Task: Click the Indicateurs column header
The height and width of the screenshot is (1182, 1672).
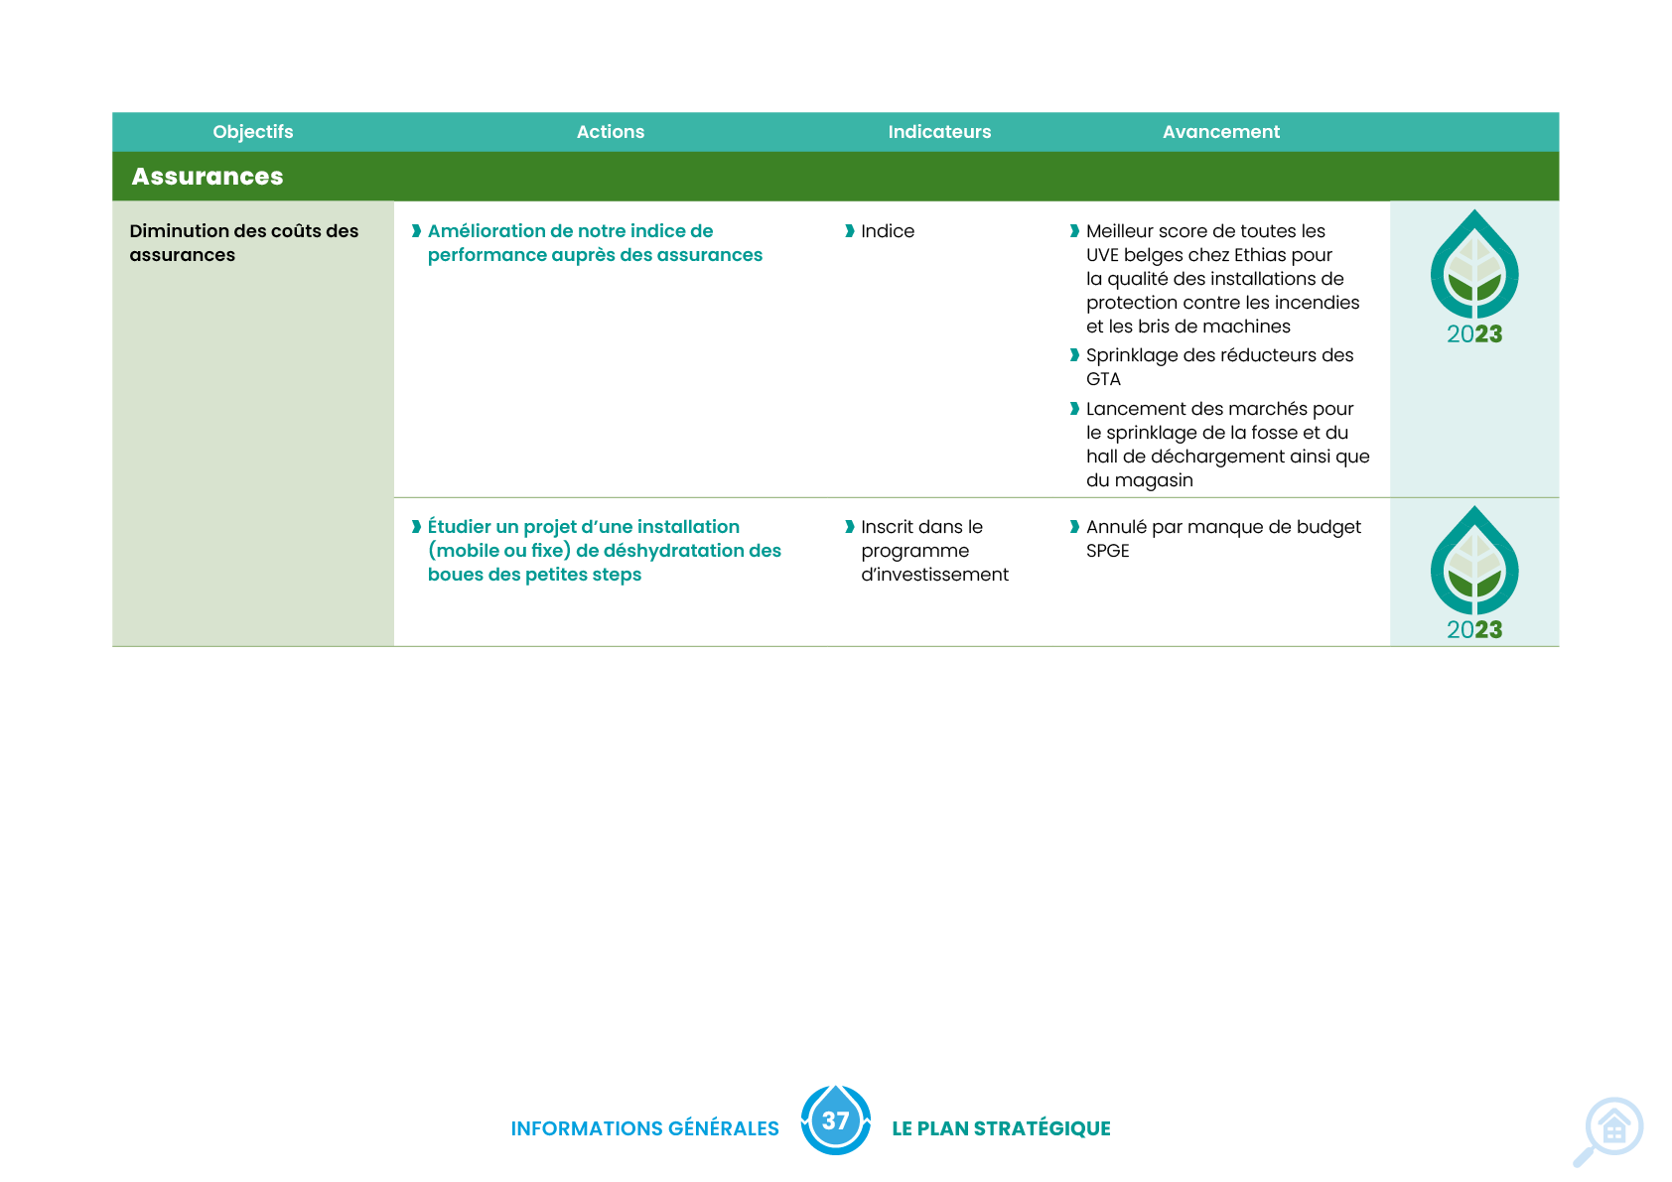Action: coord(939,132)
